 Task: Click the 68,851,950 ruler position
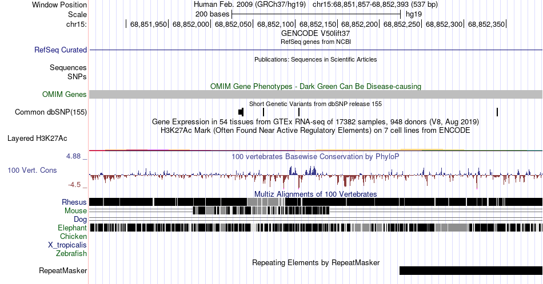click(x=149, y=24)
